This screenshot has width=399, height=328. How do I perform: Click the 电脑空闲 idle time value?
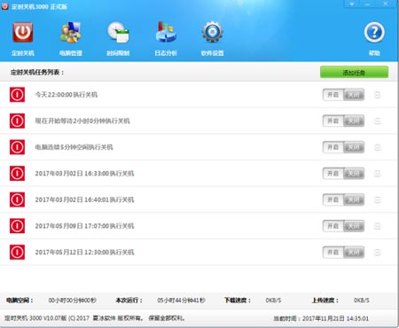pos(73,301)
